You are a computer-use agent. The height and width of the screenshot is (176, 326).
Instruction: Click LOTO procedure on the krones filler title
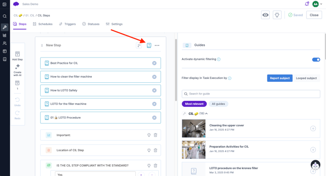[x=234, y=168]
